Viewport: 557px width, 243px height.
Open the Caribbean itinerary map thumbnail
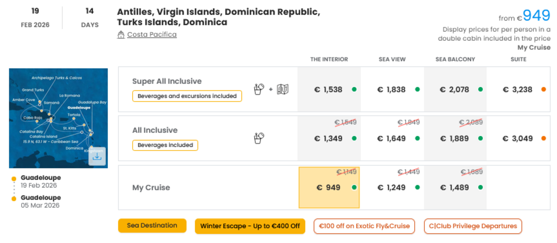point(58,118)
